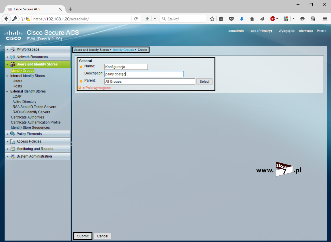Collapse External Identity Stores tree arrow
Viewport: 331px width, 242px height.
click(x=7, y=92)
